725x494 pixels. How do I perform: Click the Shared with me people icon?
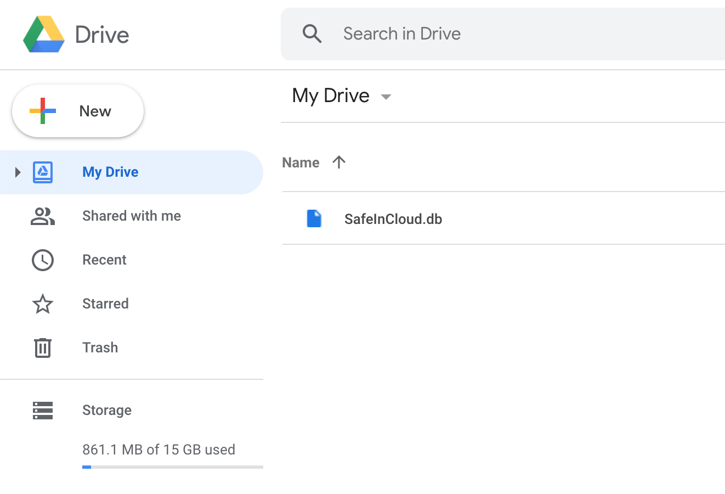coord(43,216)
